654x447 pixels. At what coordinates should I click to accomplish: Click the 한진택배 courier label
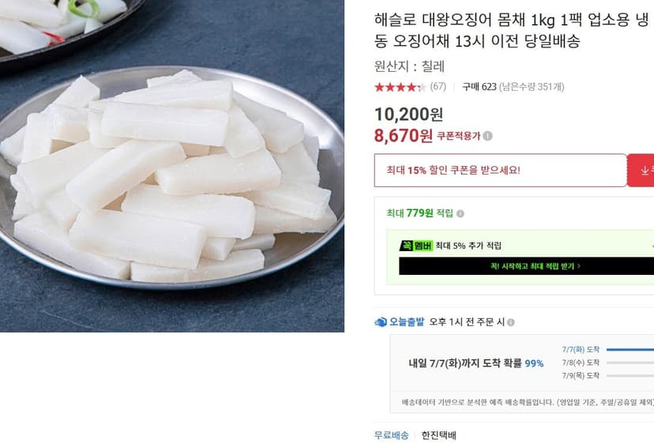[x=439, y=435]
